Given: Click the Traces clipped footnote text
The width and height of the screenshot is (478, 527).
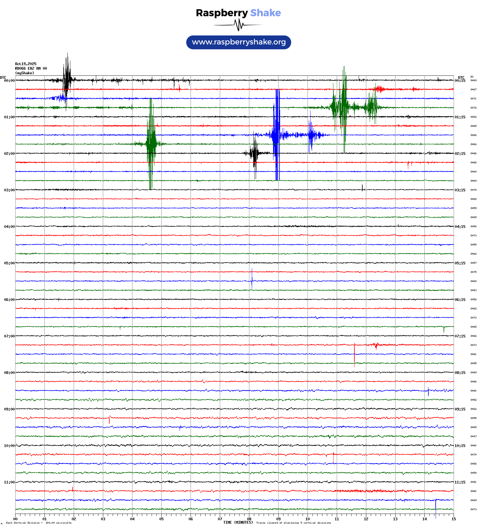Looking at the screenshot, I should (293, 523).
